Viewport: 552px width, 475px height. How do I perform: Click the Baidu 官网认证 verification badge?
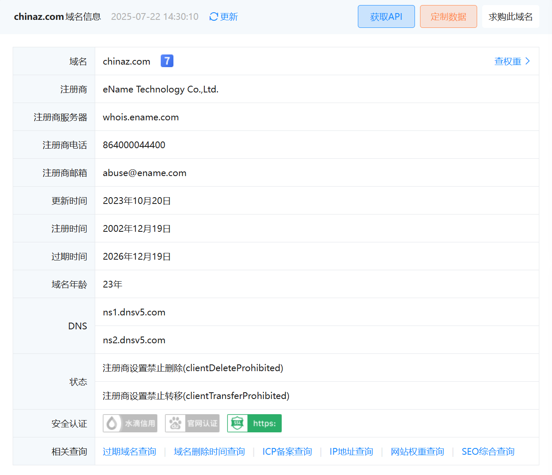click(x=192, y=423)
